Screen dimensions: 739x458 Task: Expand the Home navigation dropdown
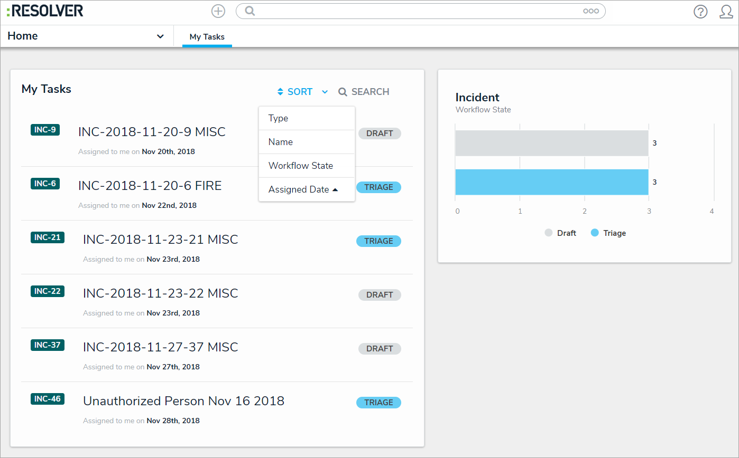tap(160, 36)
